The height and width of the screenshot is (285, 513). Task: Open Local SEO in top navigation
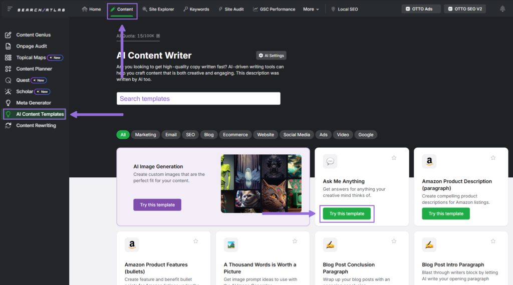(x=345, y=9)
